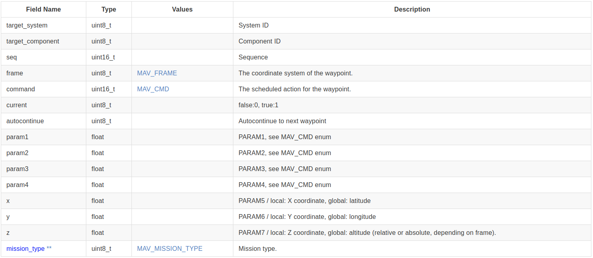The height and width of the screenshot is (258, 593).
Task: Click 'The scheduled action for the waypoint.' text
Action: tap(295, 89)
